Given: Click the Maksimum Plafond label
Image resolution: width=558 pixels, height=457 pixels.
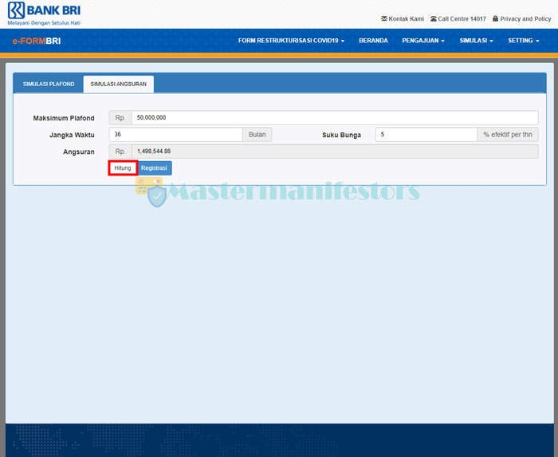Looking at the screenshot, I should click(64, 118).
